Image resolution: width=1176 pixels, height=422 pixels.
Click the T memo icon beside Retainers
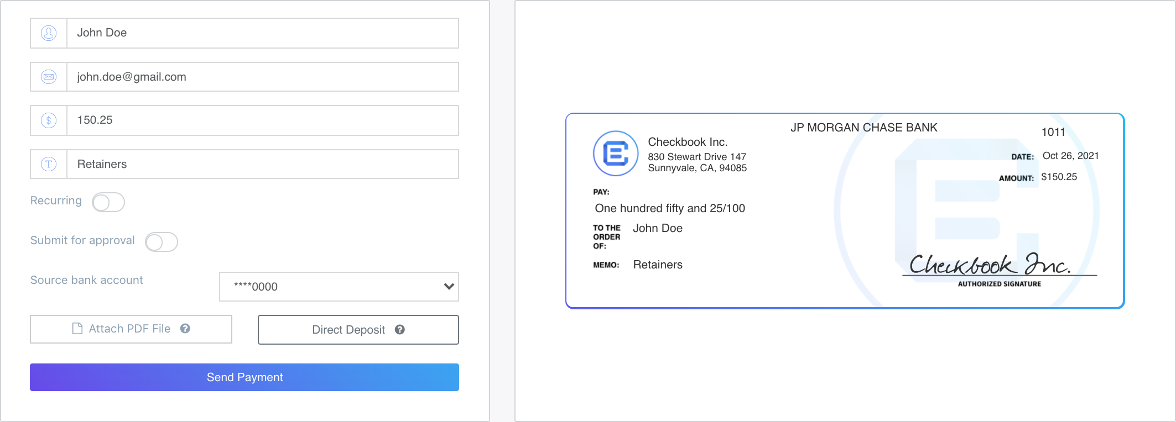49,164
